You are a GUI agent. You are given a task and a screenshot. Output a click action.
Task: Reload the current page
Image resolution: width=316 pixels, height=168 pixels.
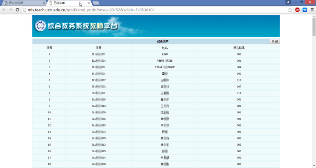[18, 10]
